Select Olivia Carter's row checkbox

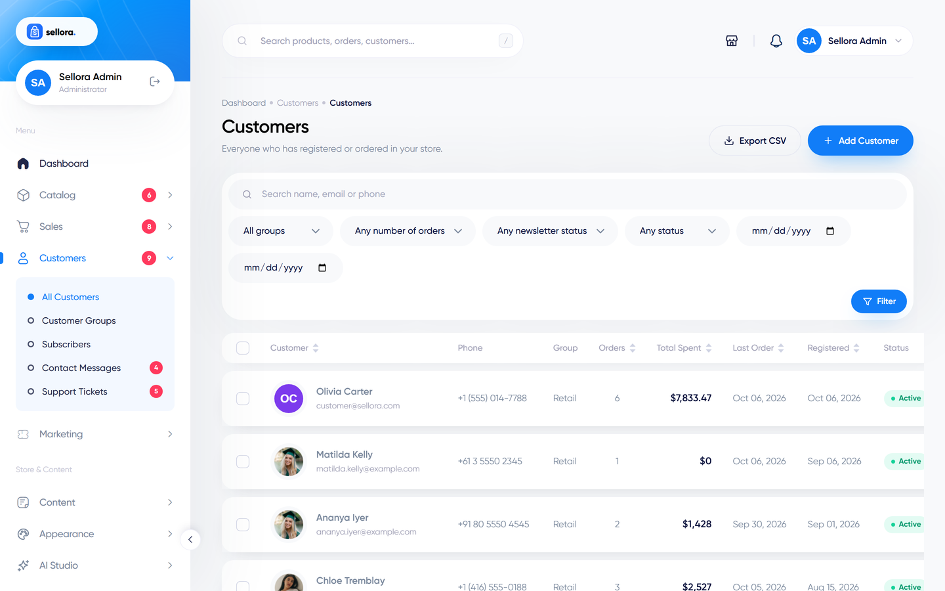[x=243, y=399]
